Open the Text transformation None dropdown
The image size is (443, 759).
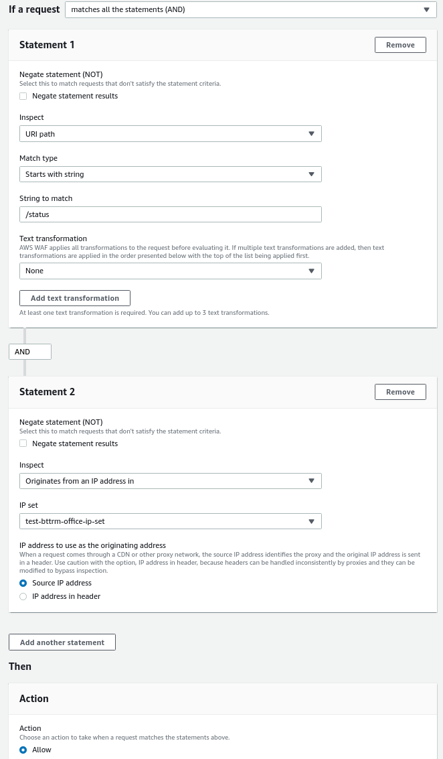tap(170, 271)
